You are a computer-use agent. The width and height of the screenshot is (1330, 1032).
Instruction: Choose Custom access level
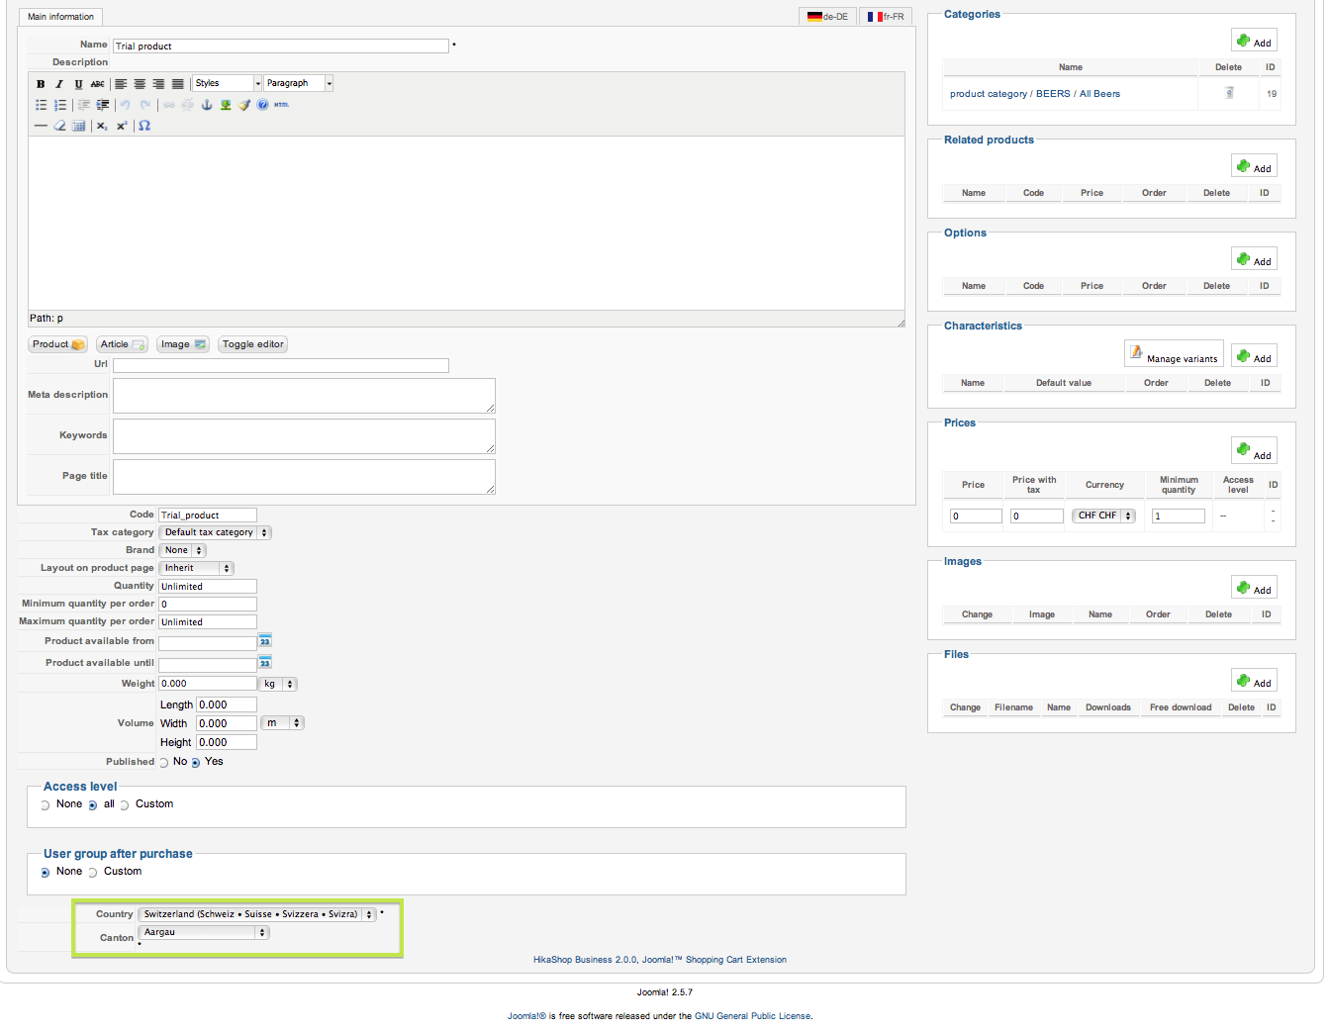point(125,805)
